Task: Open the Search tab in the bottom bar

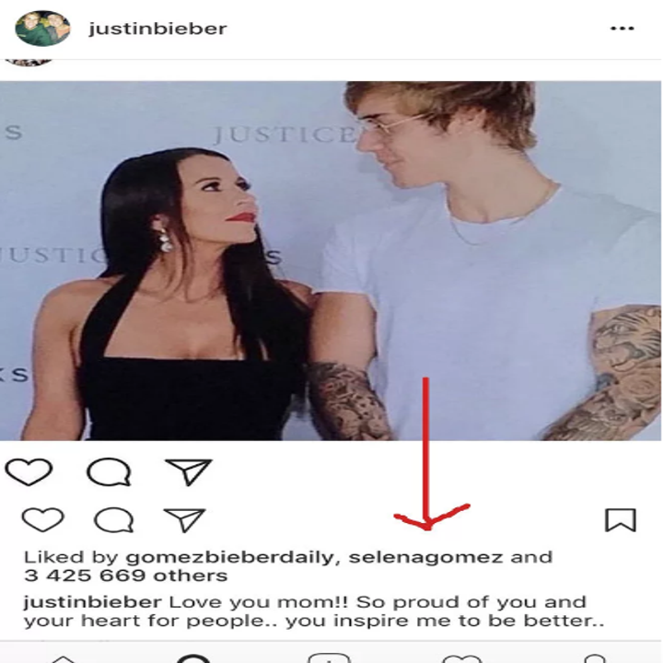Action: coord(193,658)
